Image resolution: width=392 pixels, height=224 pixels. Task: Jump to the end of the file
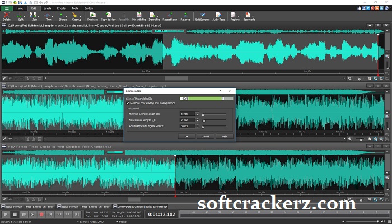[77, 214]
